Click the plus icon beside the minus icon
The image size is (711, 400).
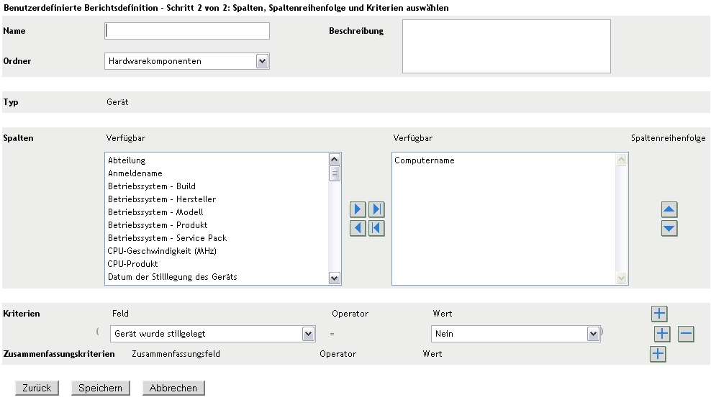662,334
